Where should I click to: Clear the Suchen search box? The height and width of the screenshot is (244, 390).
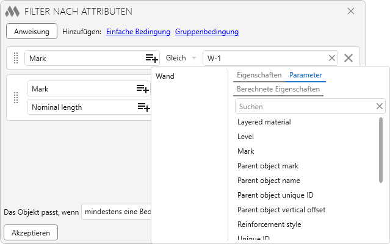pyautogui.click(x=380, y=106)
